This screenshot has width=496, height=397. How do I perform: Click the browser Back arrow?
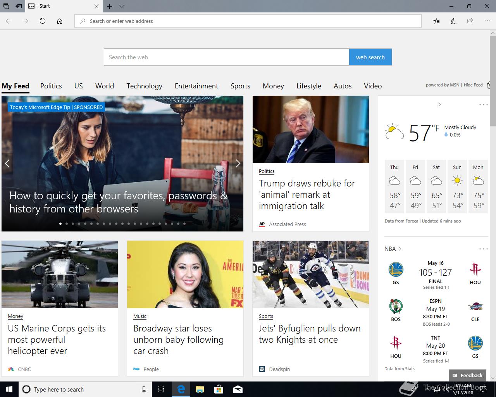coord(9,21)
